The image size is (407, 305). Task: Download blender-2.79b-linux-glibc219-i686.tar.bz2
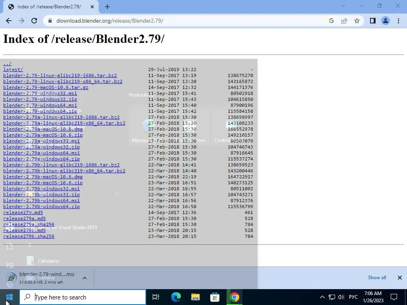point(61,165)
